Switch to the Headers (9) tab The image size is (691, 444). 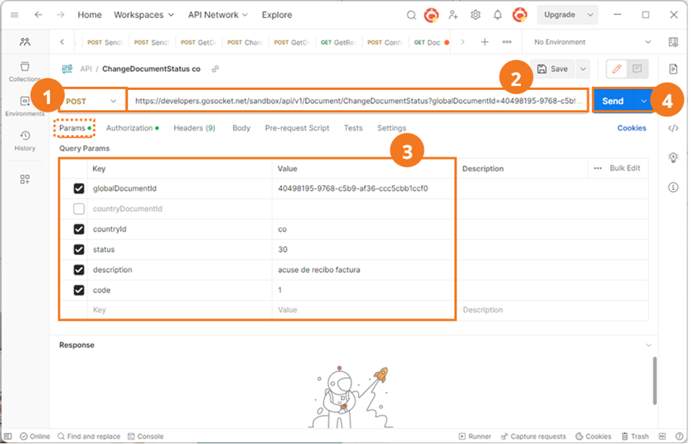(194, 127)
